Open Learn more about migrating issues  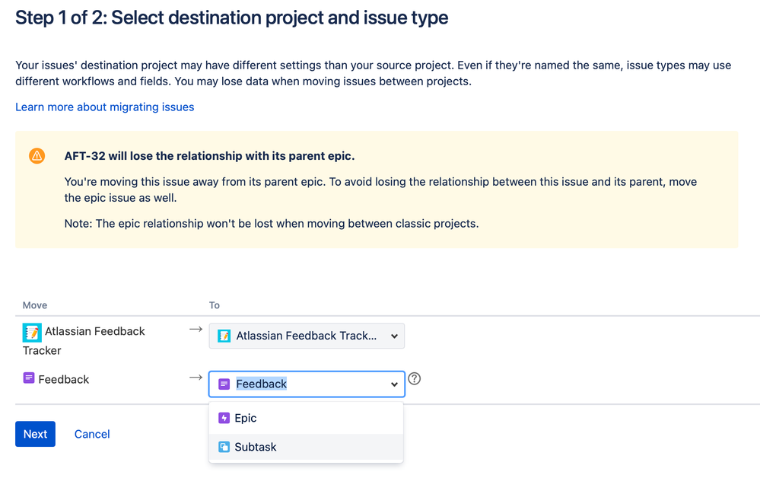click(x=105, y=107)
